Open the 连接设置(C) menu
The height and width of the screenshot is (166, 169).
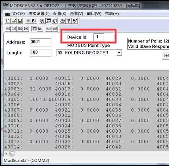click(x=39, y=14)
